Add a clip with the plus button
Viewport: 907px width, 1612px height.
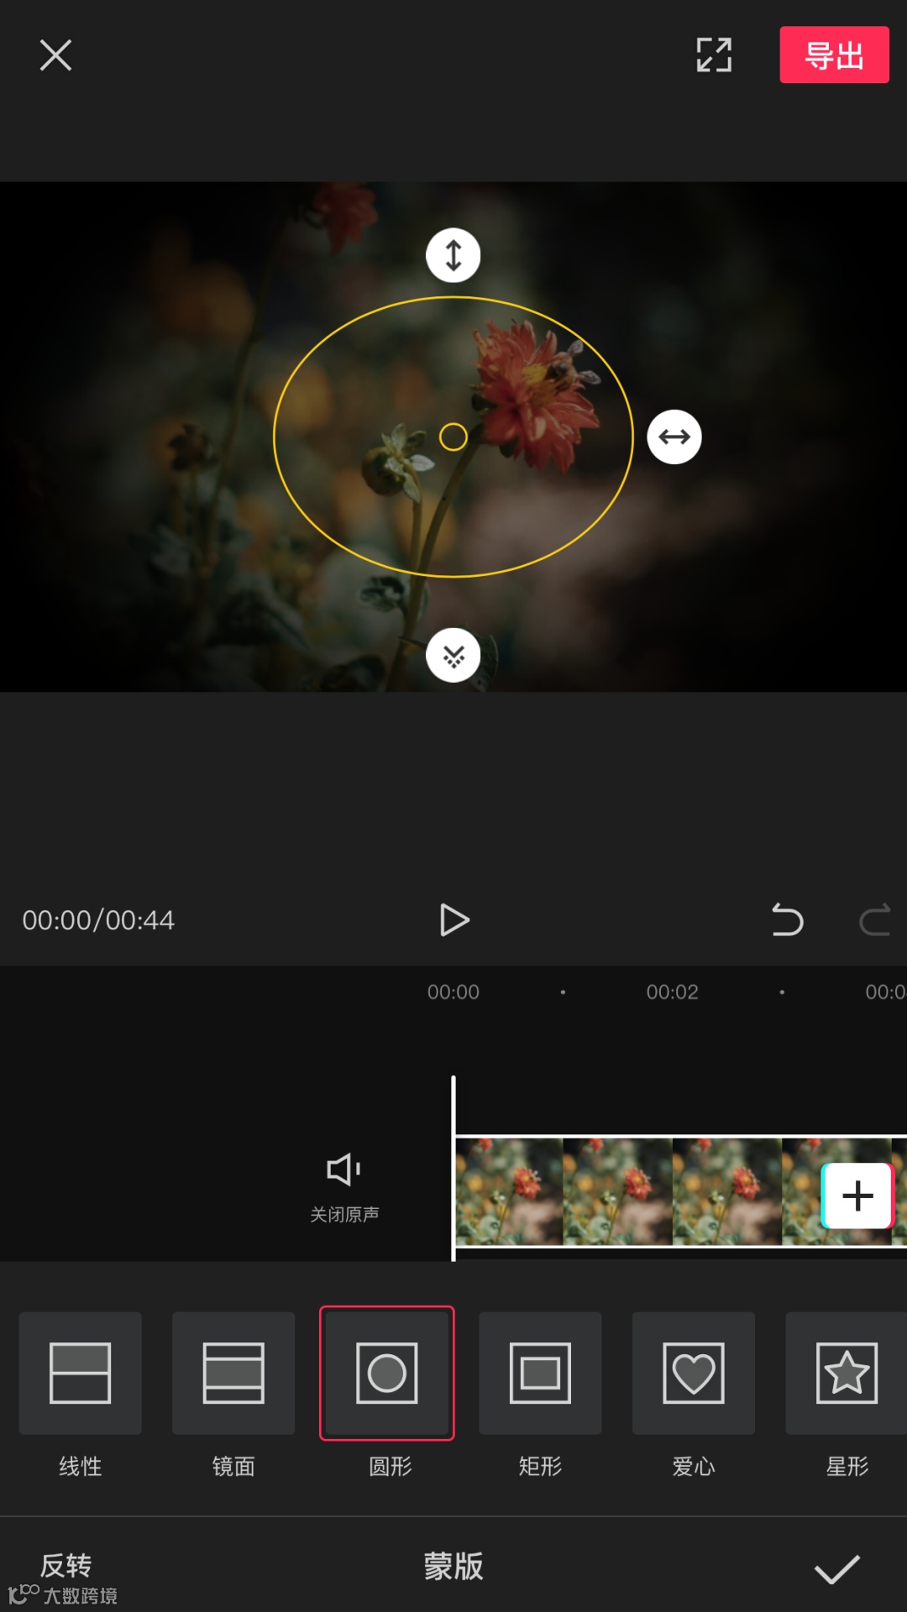click(x=857, y=1196)
